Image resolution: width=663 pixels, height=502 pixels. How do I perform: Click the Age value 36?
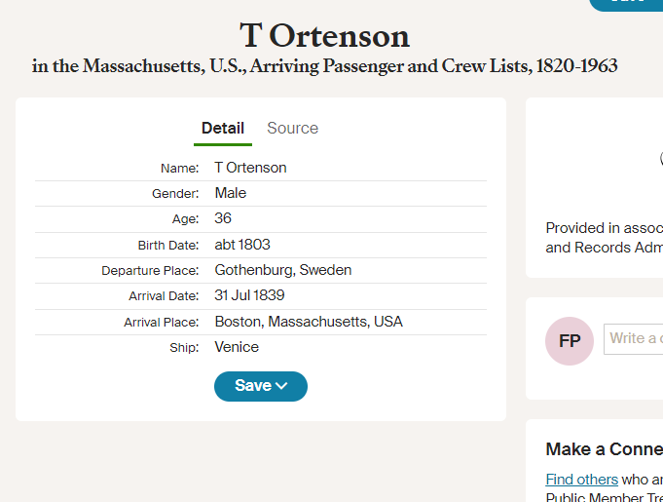(x=223, y=218)
